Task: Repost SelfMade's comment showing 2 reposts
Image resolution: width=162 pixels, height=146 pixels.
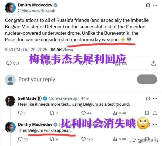Action: pyautogui.click(x=52, y=113)
